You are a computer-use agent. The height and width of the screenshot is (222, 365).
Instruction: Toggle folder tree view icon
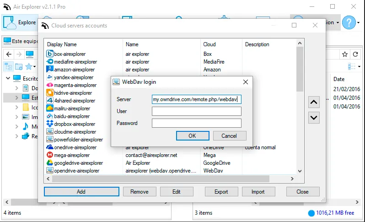(8, 67)
